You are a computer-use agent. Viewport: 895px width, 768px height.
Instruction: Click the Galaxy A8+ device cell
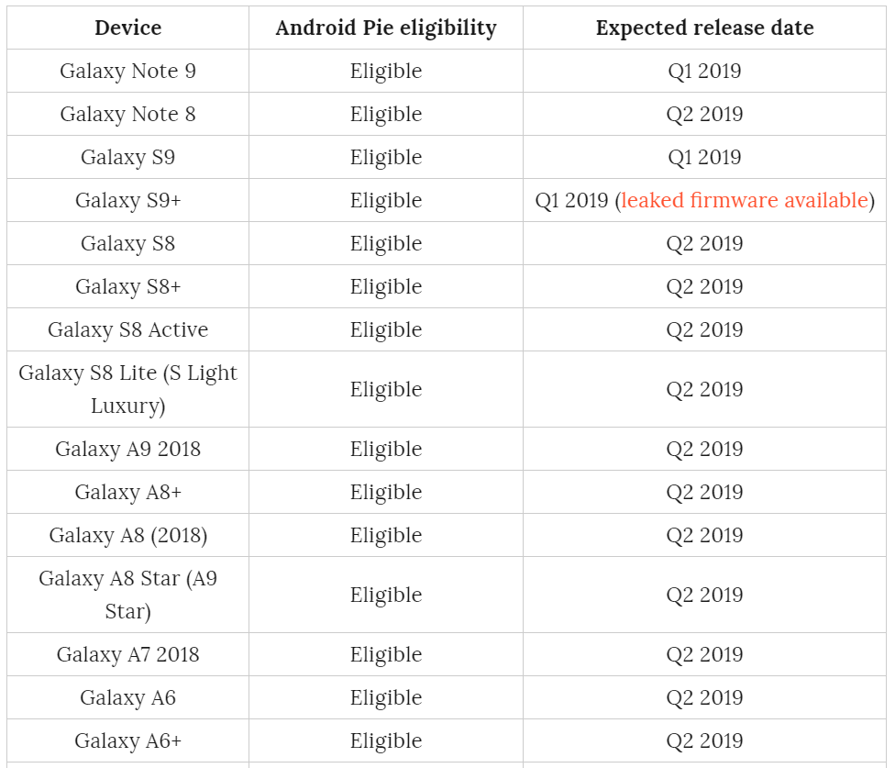pos(127,492)
